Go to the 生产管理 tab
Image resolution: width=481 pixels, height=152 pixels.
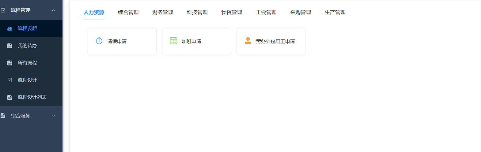(335, 12)
